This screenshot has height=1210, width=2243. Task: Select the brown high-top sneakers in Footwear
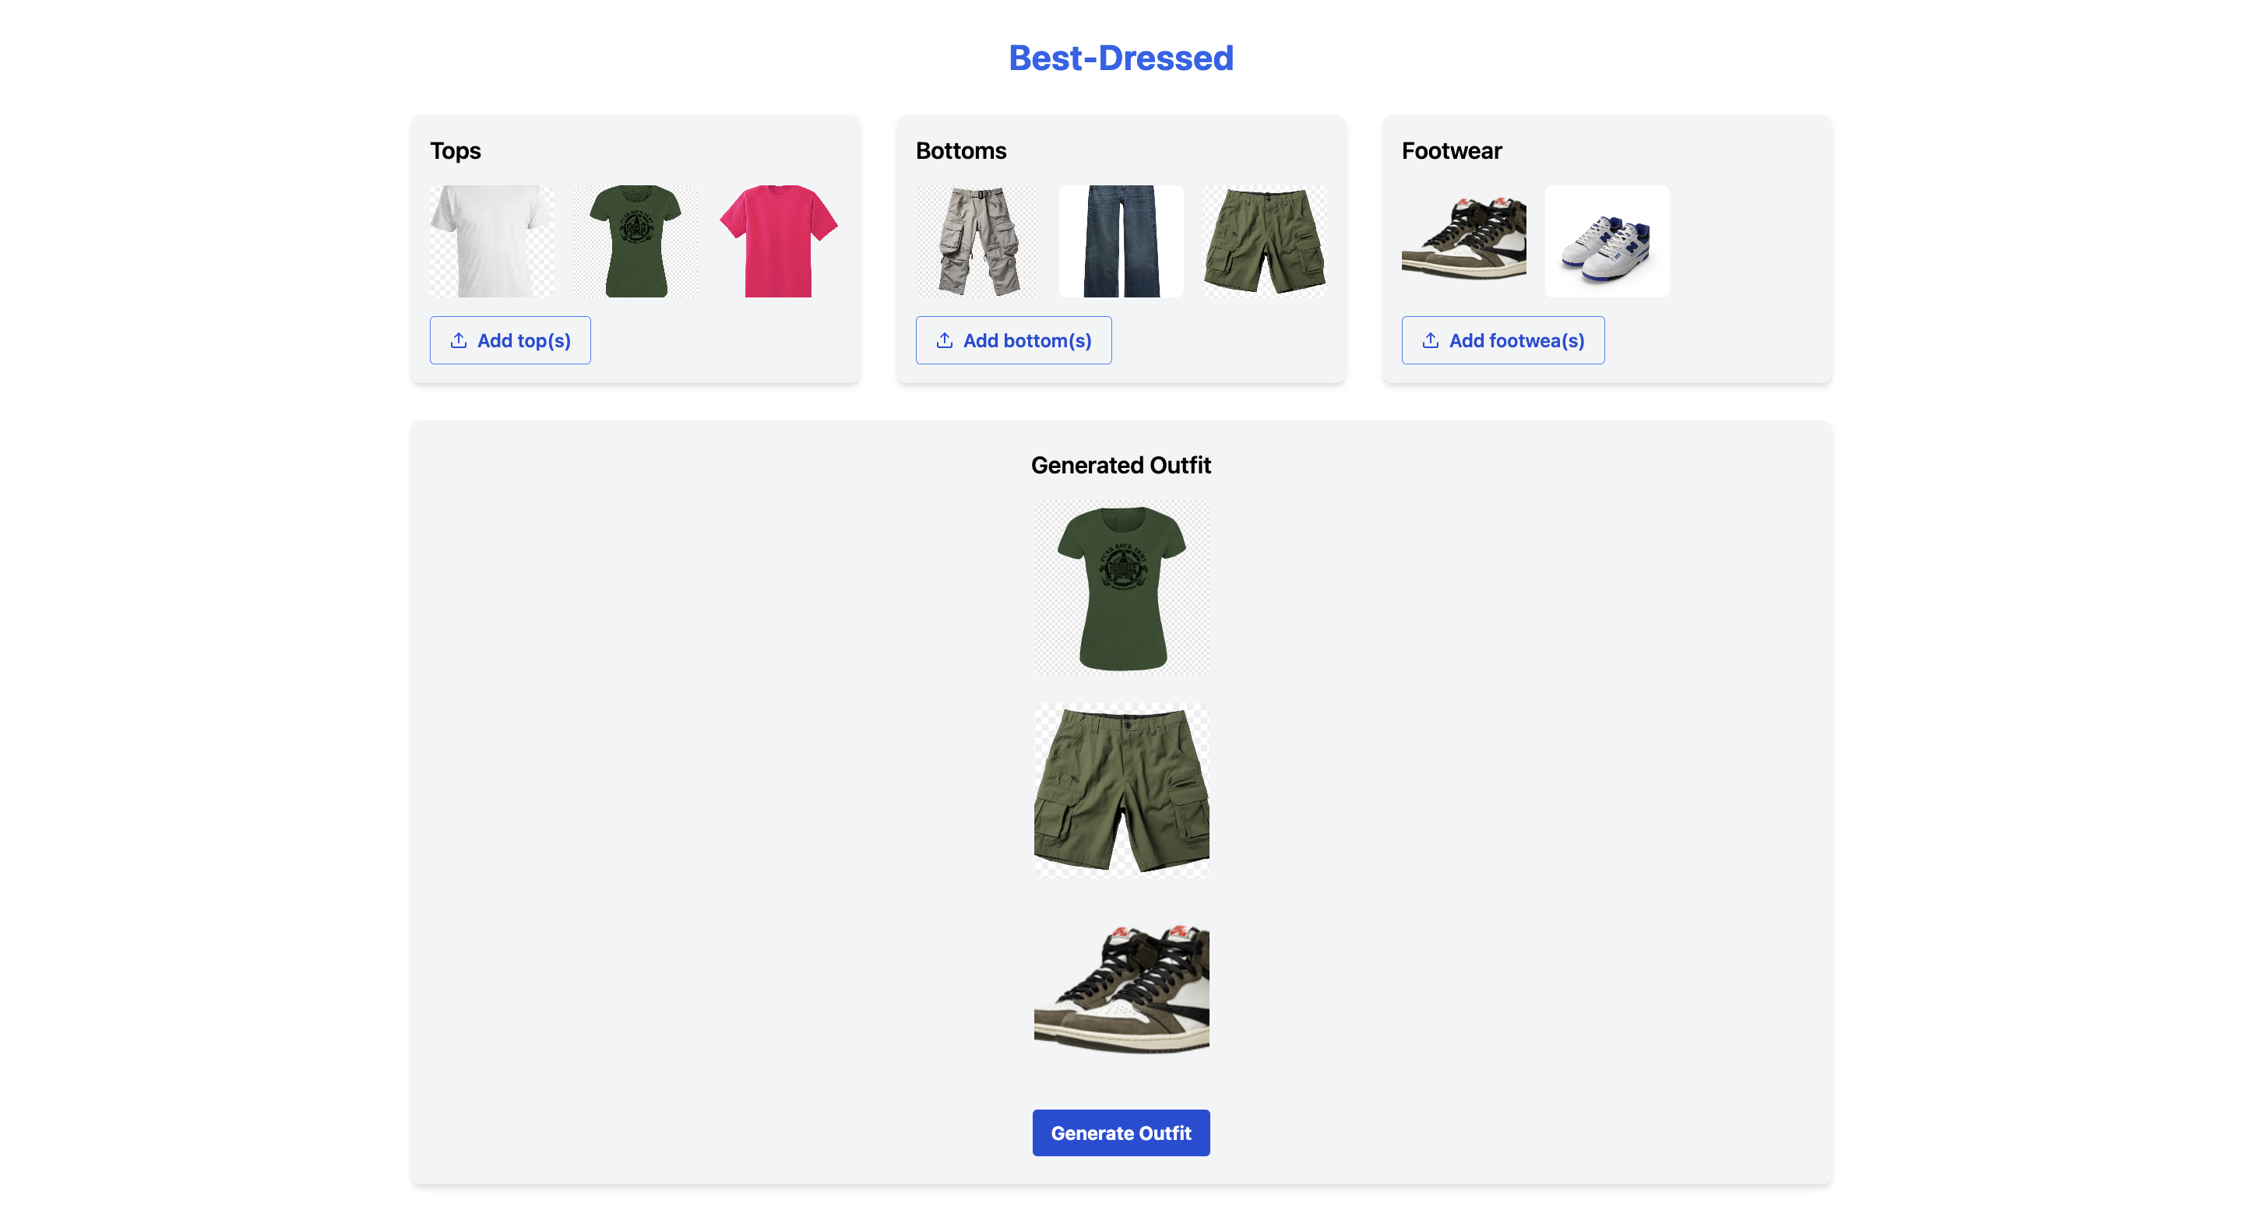click(1463, 241)
